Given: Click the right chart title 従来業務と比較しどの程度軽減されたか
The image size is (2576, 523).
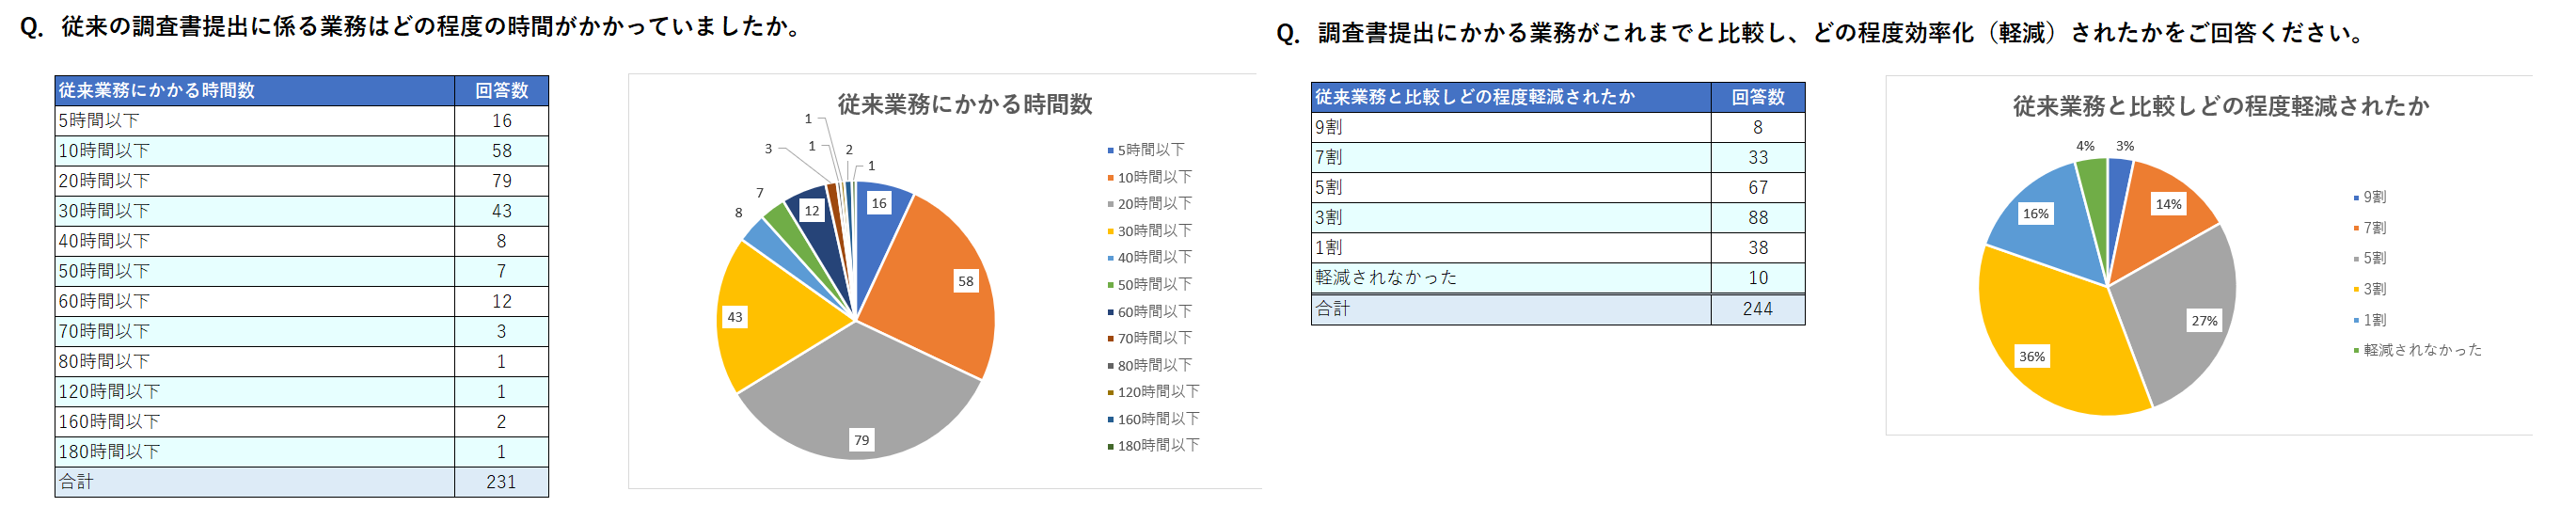Looking at the screenshot, I should (x=2220, y=106).
